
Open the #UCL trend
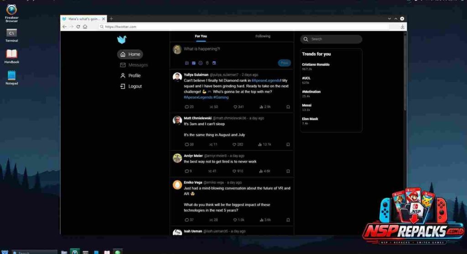[x=306, y=80]
